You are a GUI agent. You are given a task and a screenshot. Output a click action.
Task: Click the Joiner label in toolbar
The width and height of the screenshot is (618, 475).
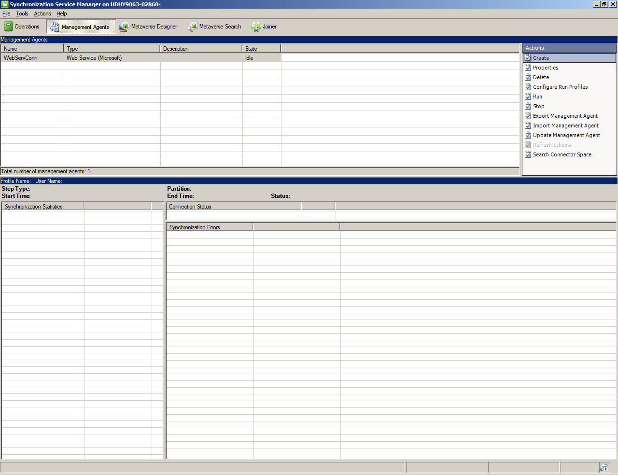coord(269,27)
